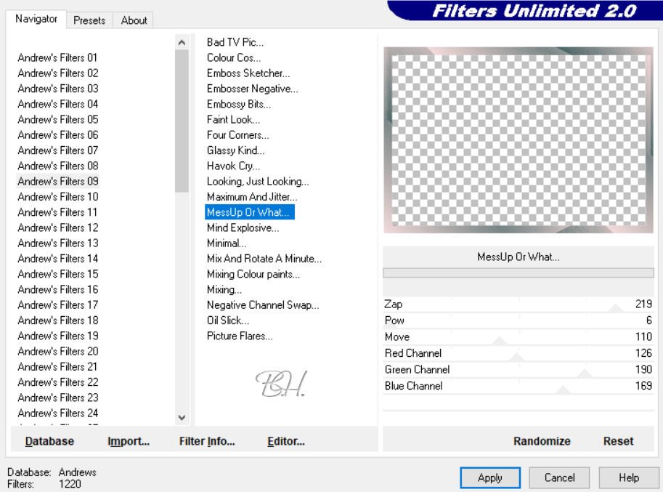Switch to the Presets tab
663x492 pixels.
click(89, 20)
